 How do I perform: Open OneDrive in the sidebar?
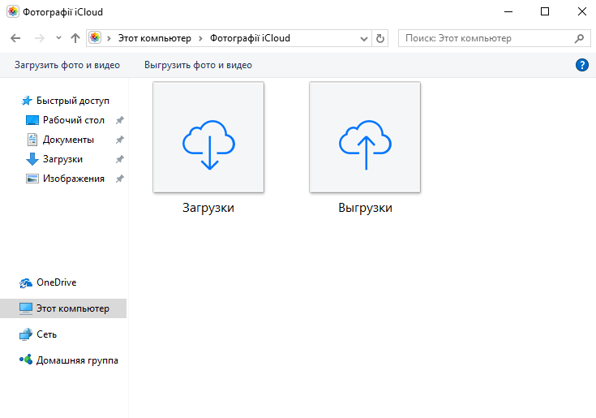point(56,282)
